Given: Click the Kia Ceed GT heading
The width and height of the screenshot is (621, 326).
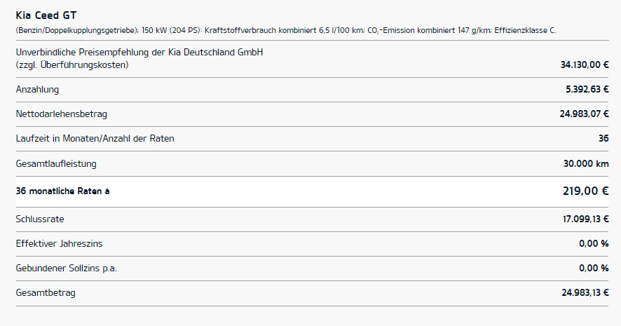Looking at the screenshot, I should coord(45,15).
